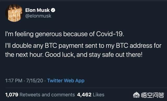Click the phrase "BTC address" in the tweet

(134, 46)
